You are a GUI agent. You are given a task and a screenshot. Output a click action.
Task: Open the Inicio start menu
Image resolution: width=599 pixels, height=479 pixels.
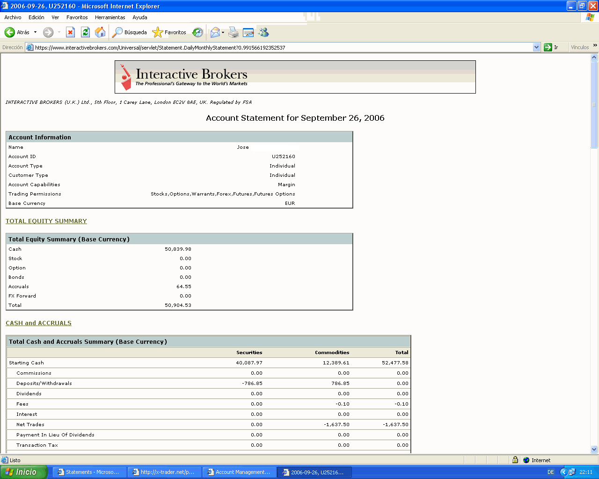pos(24,472)
